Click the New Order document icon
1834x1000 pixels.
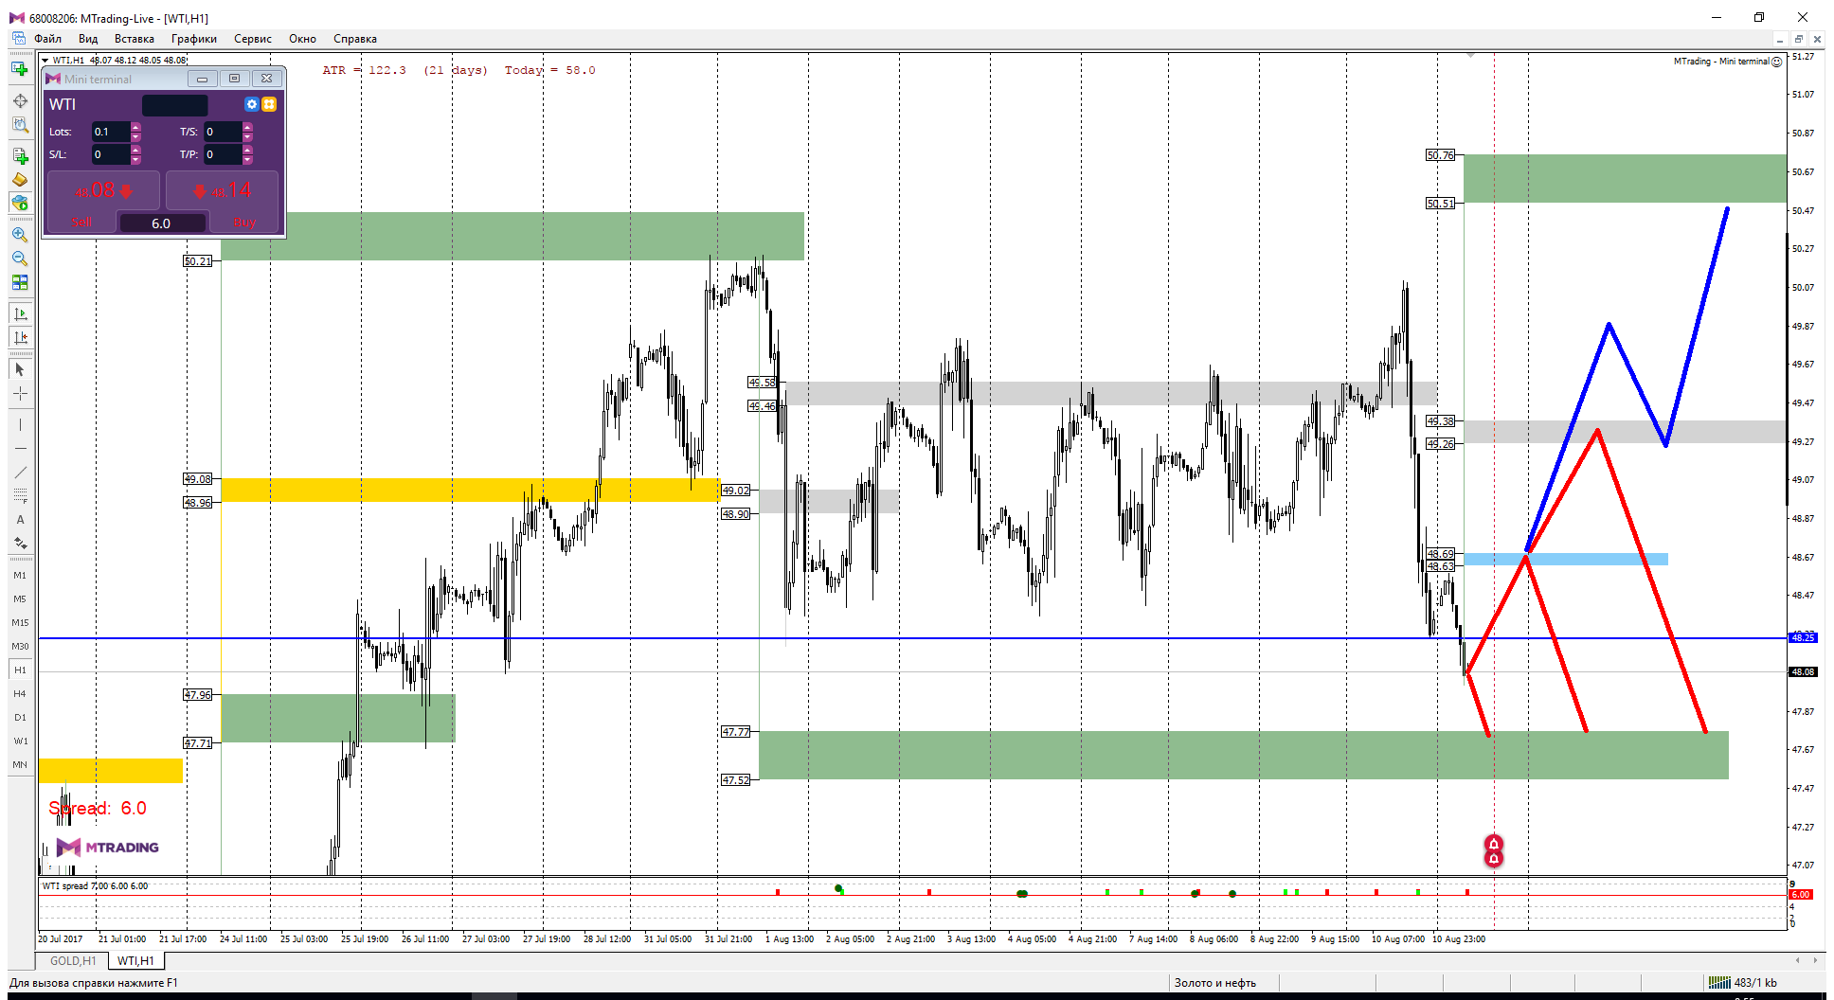[20, 156]
